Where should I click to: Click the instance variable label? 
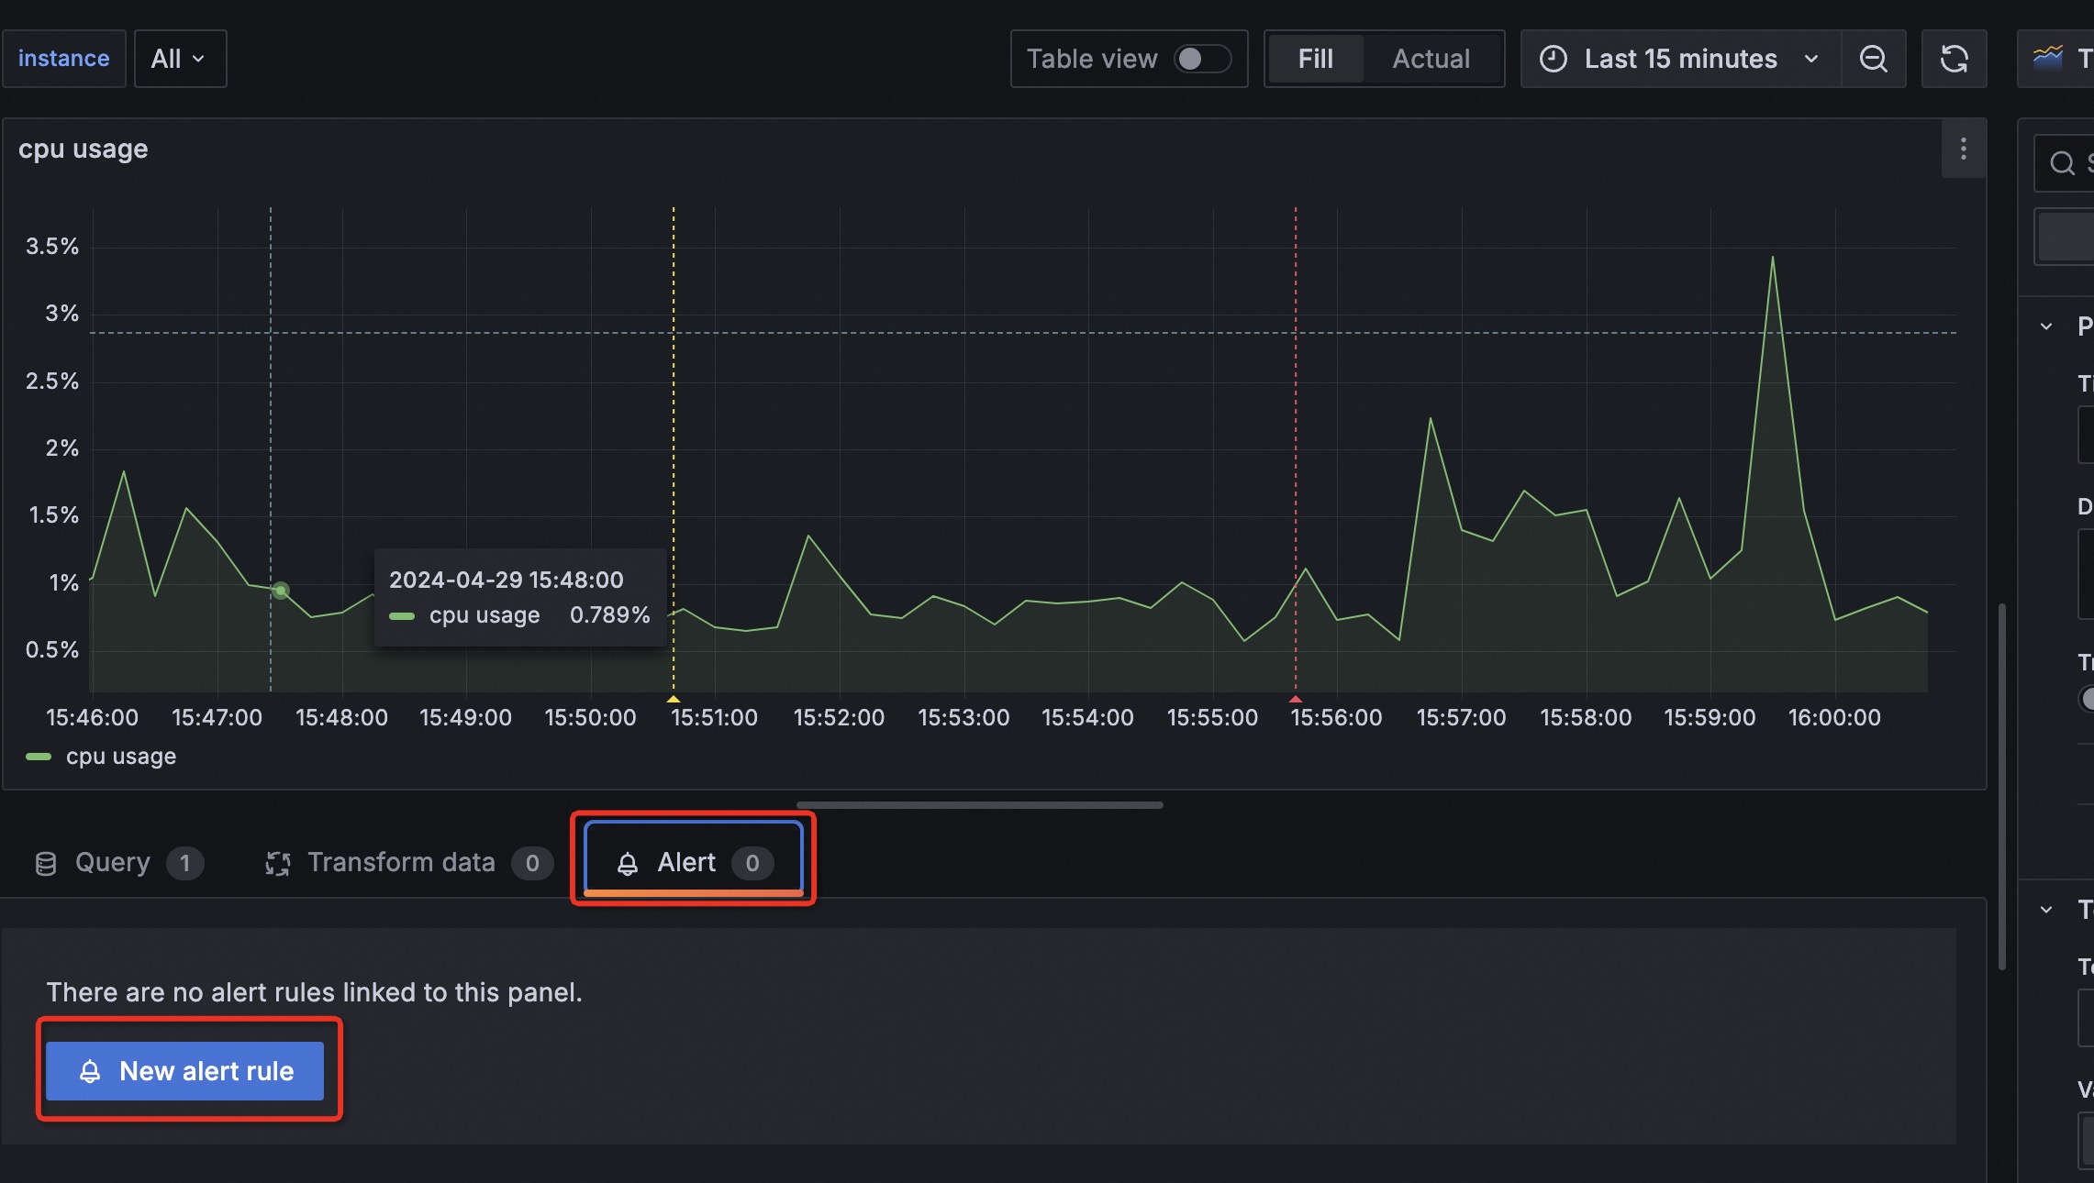point(63,58)
